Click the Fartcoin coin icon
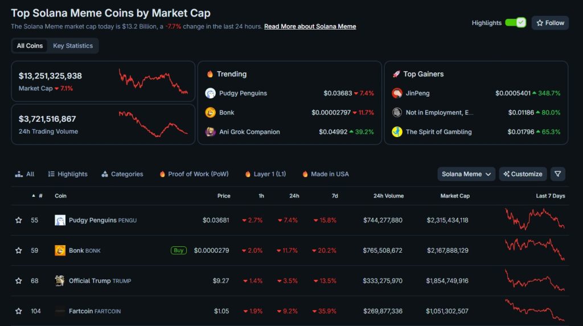The height and width of the screenshot is (326, 583). pos(60,311)
